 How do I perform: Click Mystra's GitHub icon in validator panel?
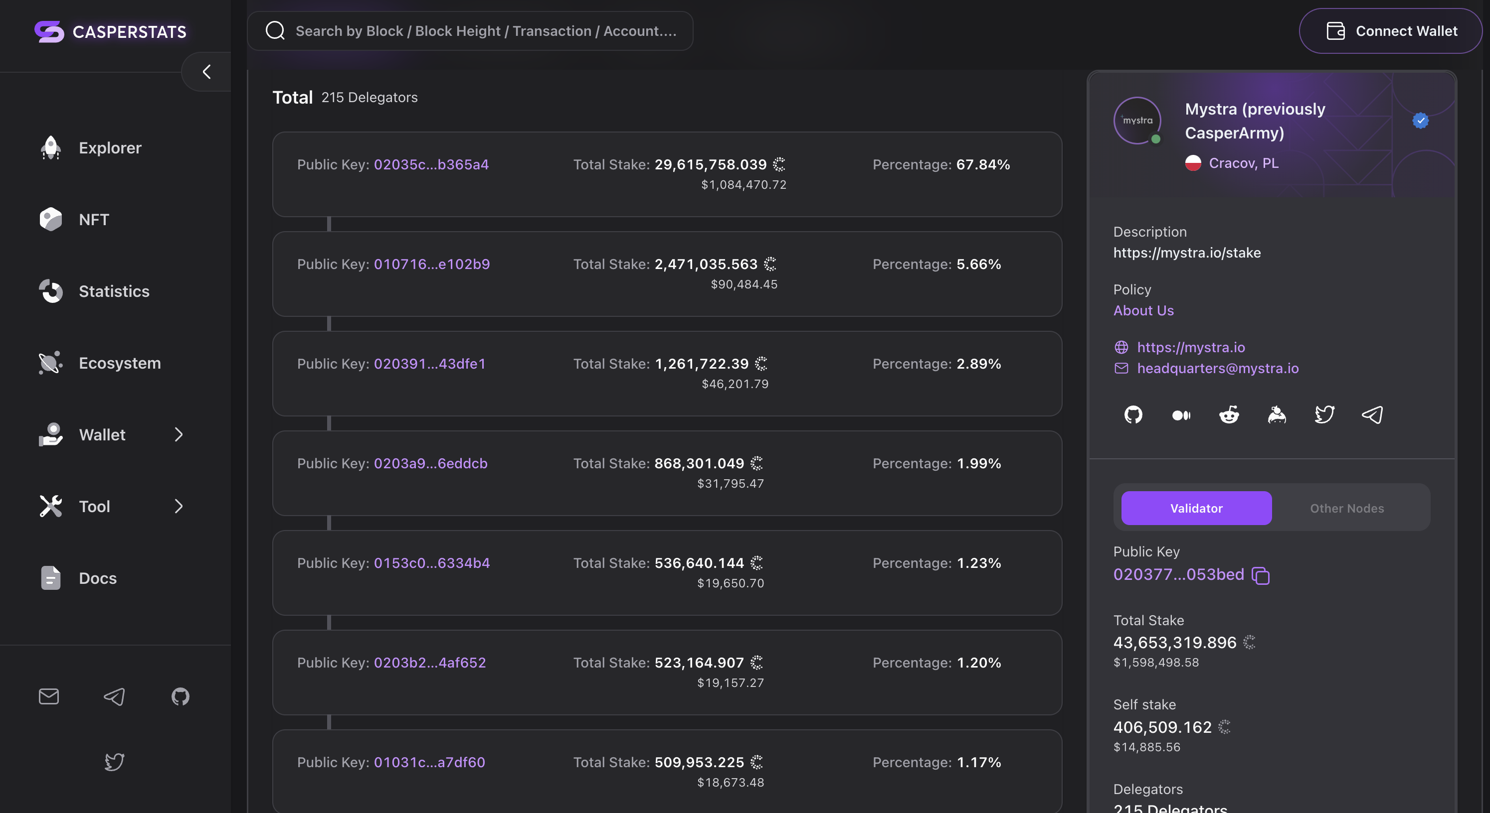1132,414
